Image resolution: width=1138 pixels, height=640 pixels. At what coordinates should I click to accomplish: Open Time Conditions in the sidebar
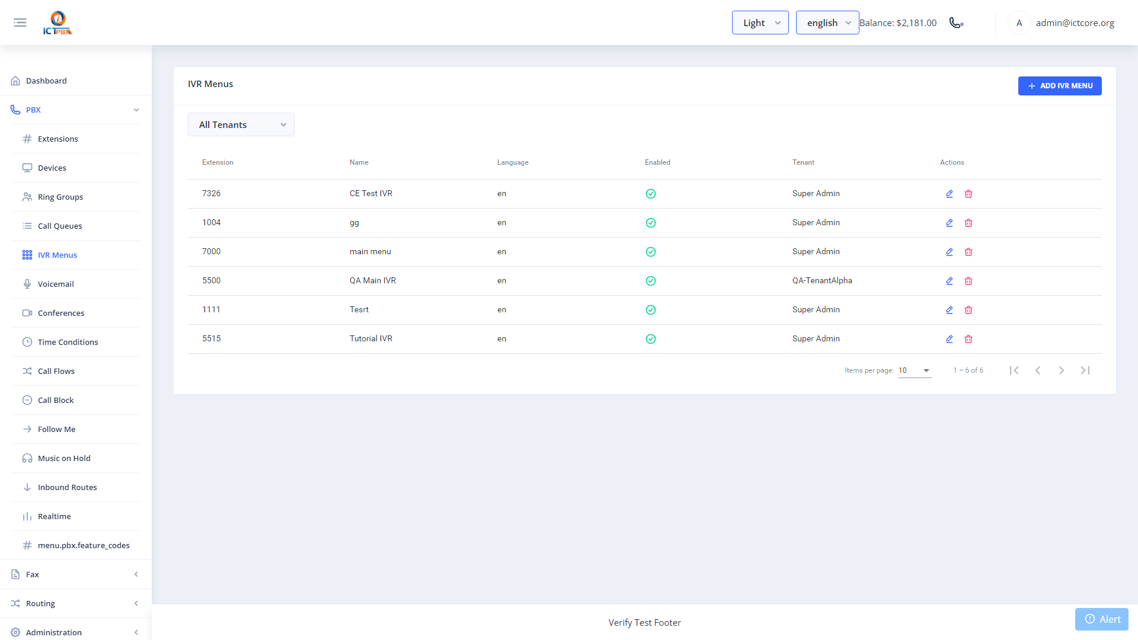(x=76, y=342)
